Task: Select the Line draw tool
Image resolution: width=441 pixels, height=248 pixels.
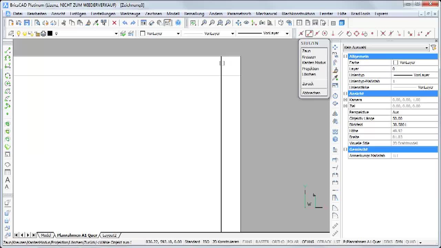Action: [x=8, y=50]
